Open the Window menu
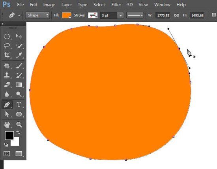 point(162,5)
